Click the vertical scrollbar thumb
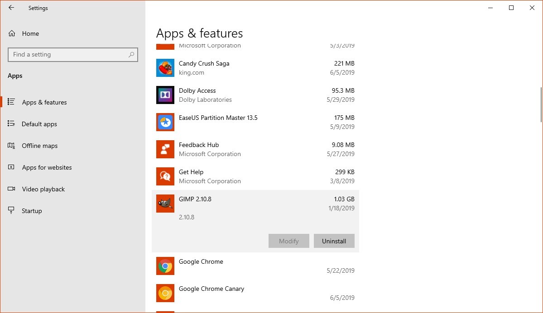This screenshot has height=313, width=543. click(x=541, y=104)
